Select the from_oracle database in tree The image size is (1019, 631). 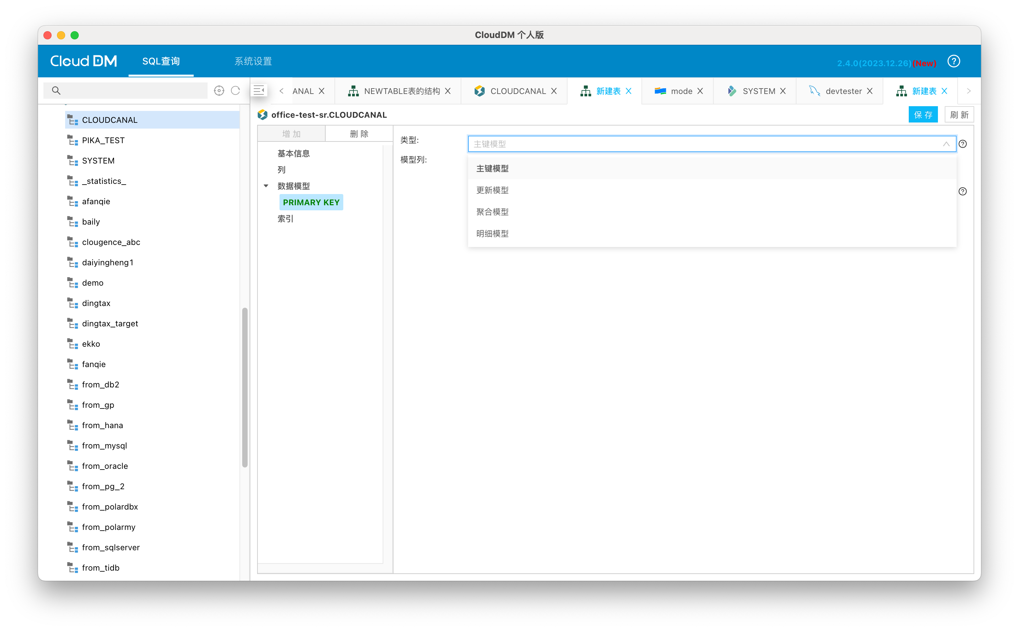click(x=105, y=466)
